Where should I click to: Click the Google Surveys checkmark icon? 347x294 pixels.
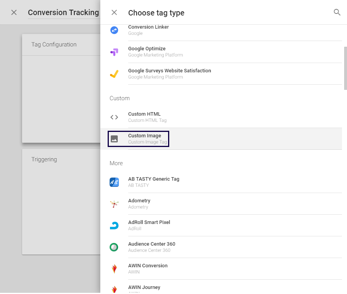(114, 74)
